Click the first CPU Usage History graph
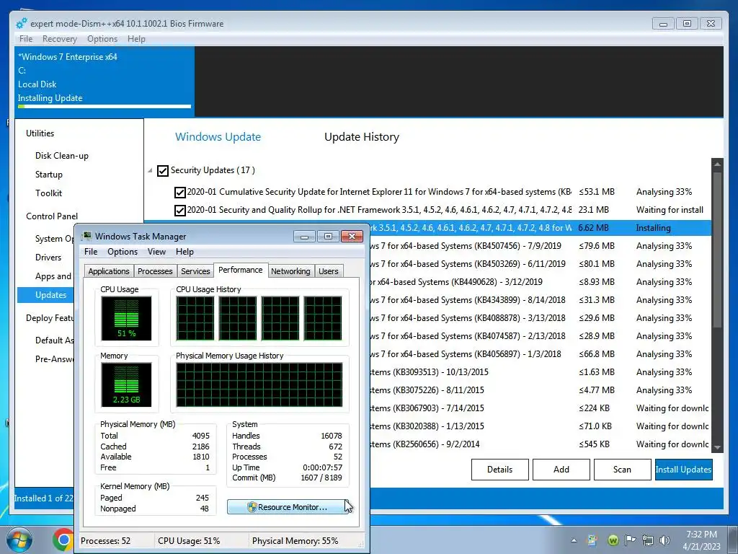The height and width of the screenshot is (554, 738). point(195,318)
